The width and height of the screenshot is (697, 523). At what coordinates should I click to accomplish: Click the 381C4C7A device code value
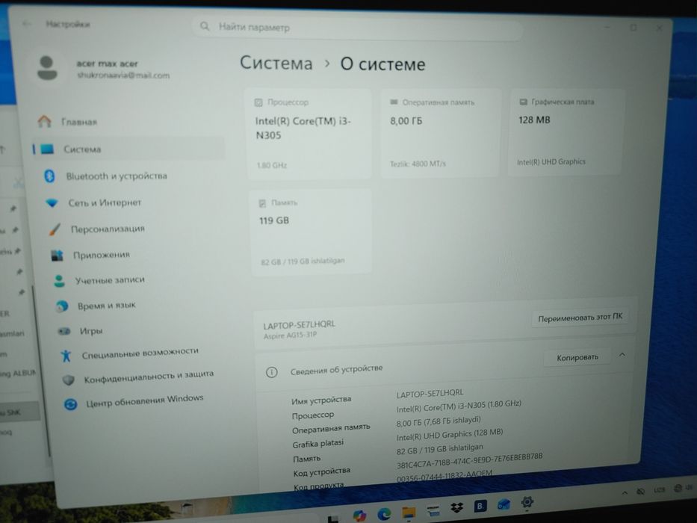pyautogui.click(x=469, y=461)
